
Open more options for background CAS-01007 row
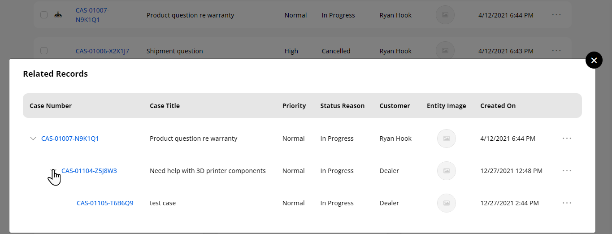click(556, 15)
